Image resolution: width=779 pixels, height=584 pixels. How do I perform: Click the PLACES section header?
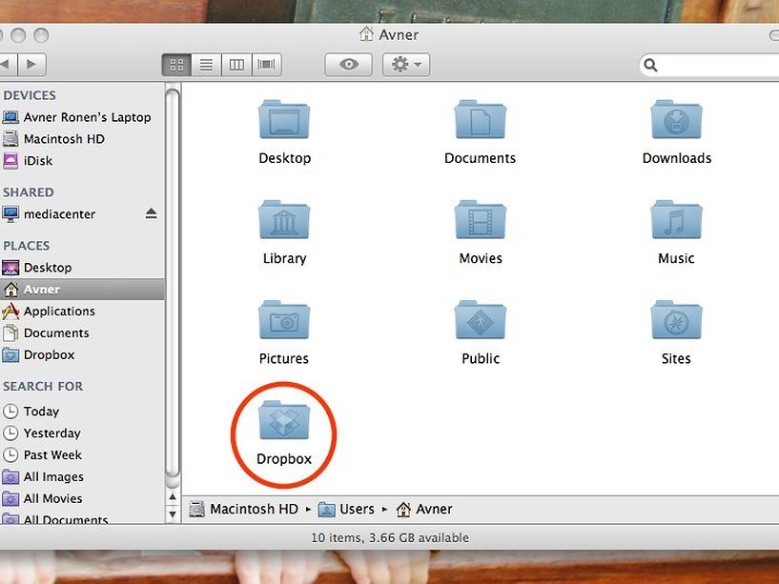[x=27, y=246]
